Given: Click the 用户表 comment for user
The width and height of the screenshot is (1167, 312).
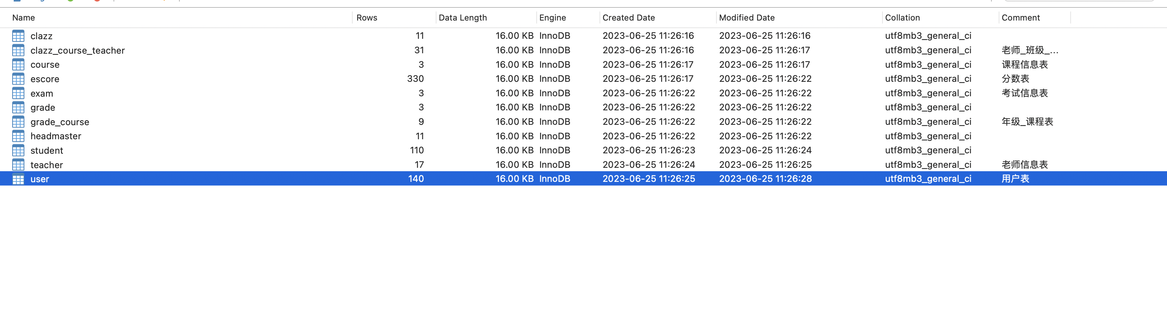Looking at the screenshot, I should click(1015, 179).
